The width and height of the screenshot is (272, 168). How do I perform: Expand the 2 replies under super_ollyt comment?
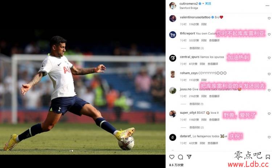196,127
